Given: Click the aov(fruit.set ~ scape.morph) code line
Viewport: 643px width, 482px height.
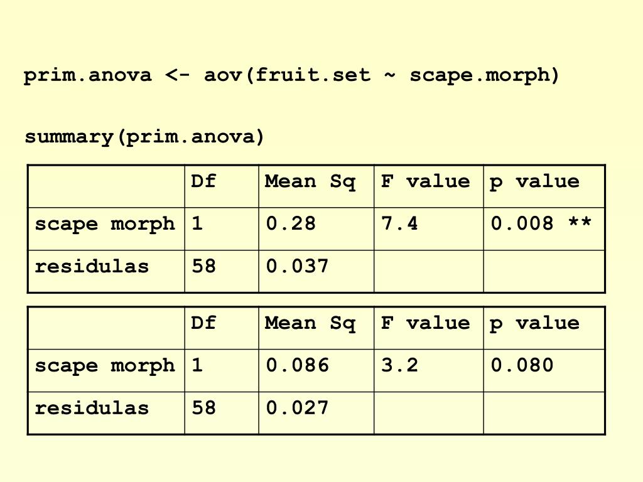Looking at the screenshot, I should [291, 75].
